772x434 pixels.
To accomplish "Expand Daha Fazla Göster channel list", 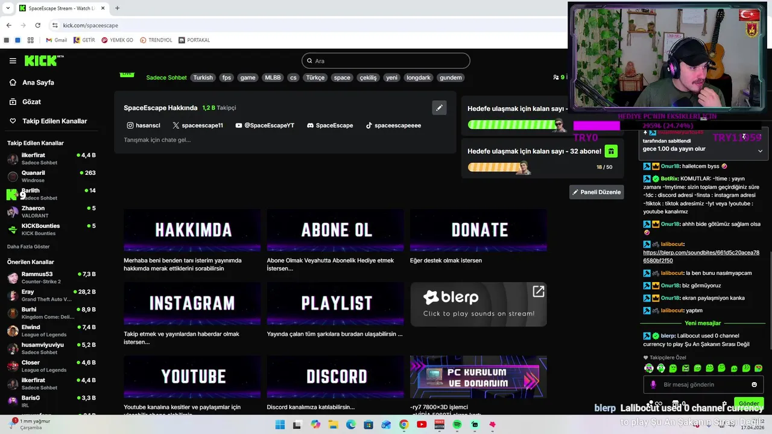I will [28, 247].
